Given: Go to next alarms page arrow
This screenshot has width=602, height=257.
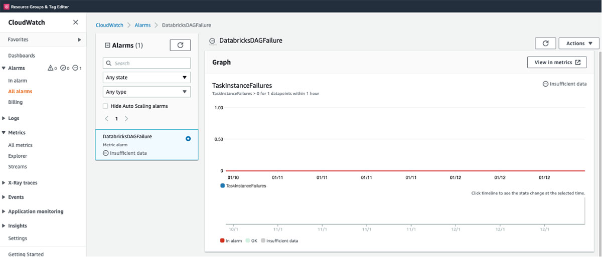Looking at the screenshot, I should 126,119.
